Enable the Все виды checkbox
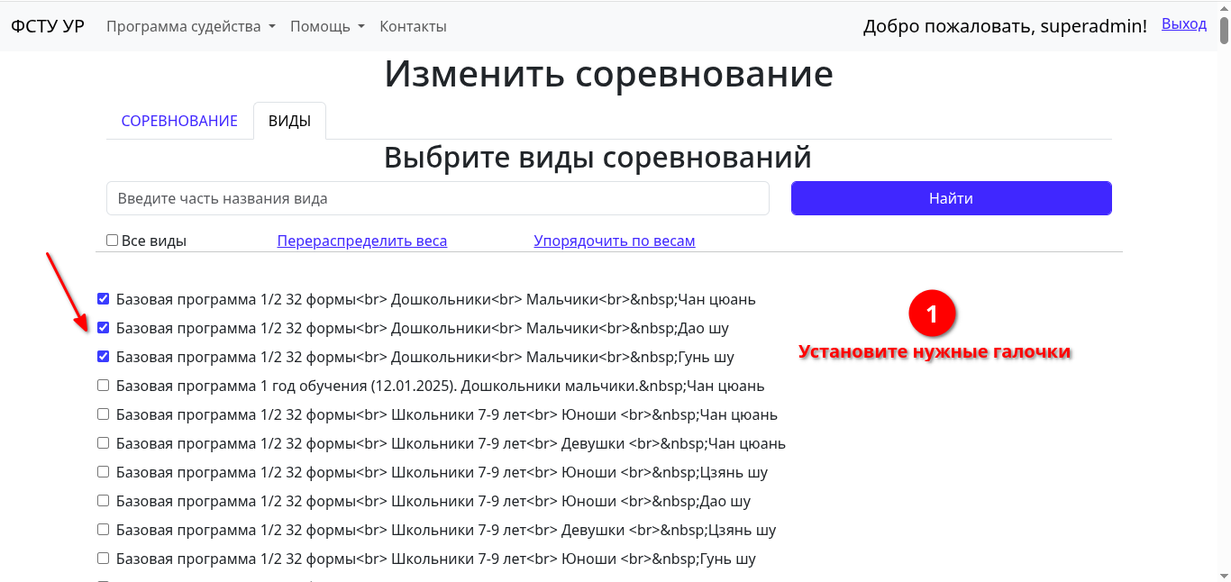This screenshot has width=1231, height=582. (113, 241)
